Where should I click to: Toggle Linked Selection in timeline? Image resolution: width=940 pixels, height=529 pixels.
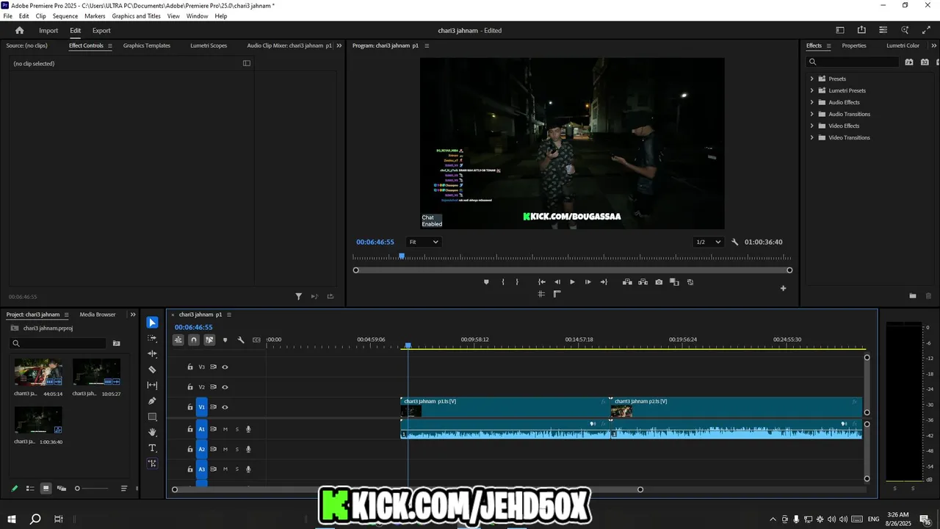pyautogui.click(x=209, y=340)
